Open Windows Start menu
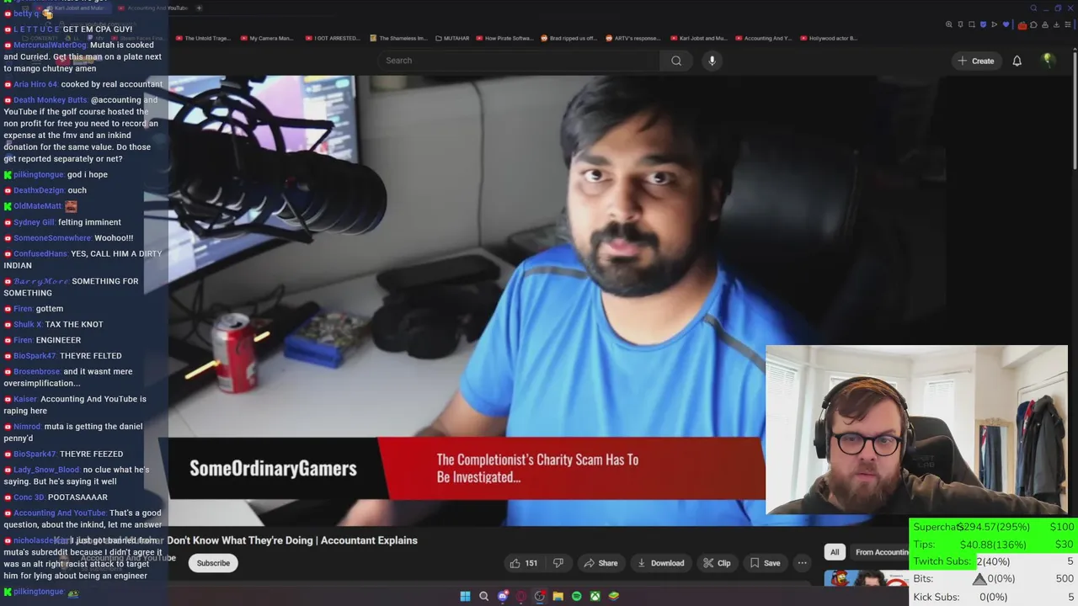 click(x=465, y=596)
